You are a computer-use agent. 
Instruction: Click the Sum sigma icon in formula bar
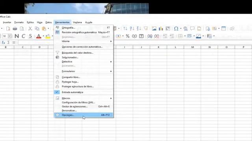[x=9, y=43]
